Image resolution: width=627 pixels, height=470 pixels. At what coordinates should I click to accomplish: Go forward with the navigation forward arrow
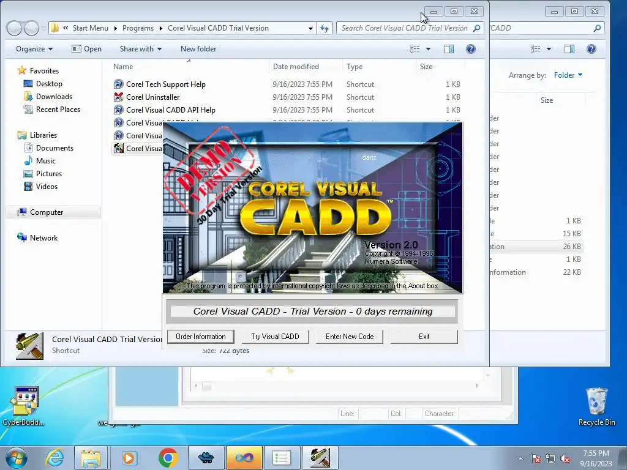31,28
